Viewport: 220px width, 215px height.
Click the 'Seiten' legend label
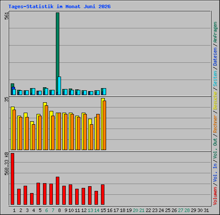click(x=215, y=79)
